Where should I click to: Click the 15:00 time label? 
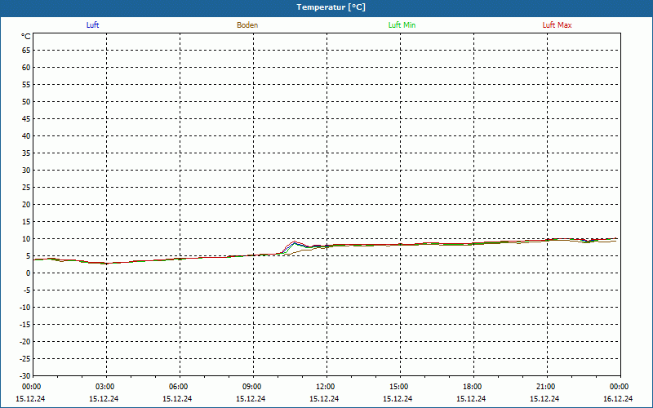coord(399,387)
